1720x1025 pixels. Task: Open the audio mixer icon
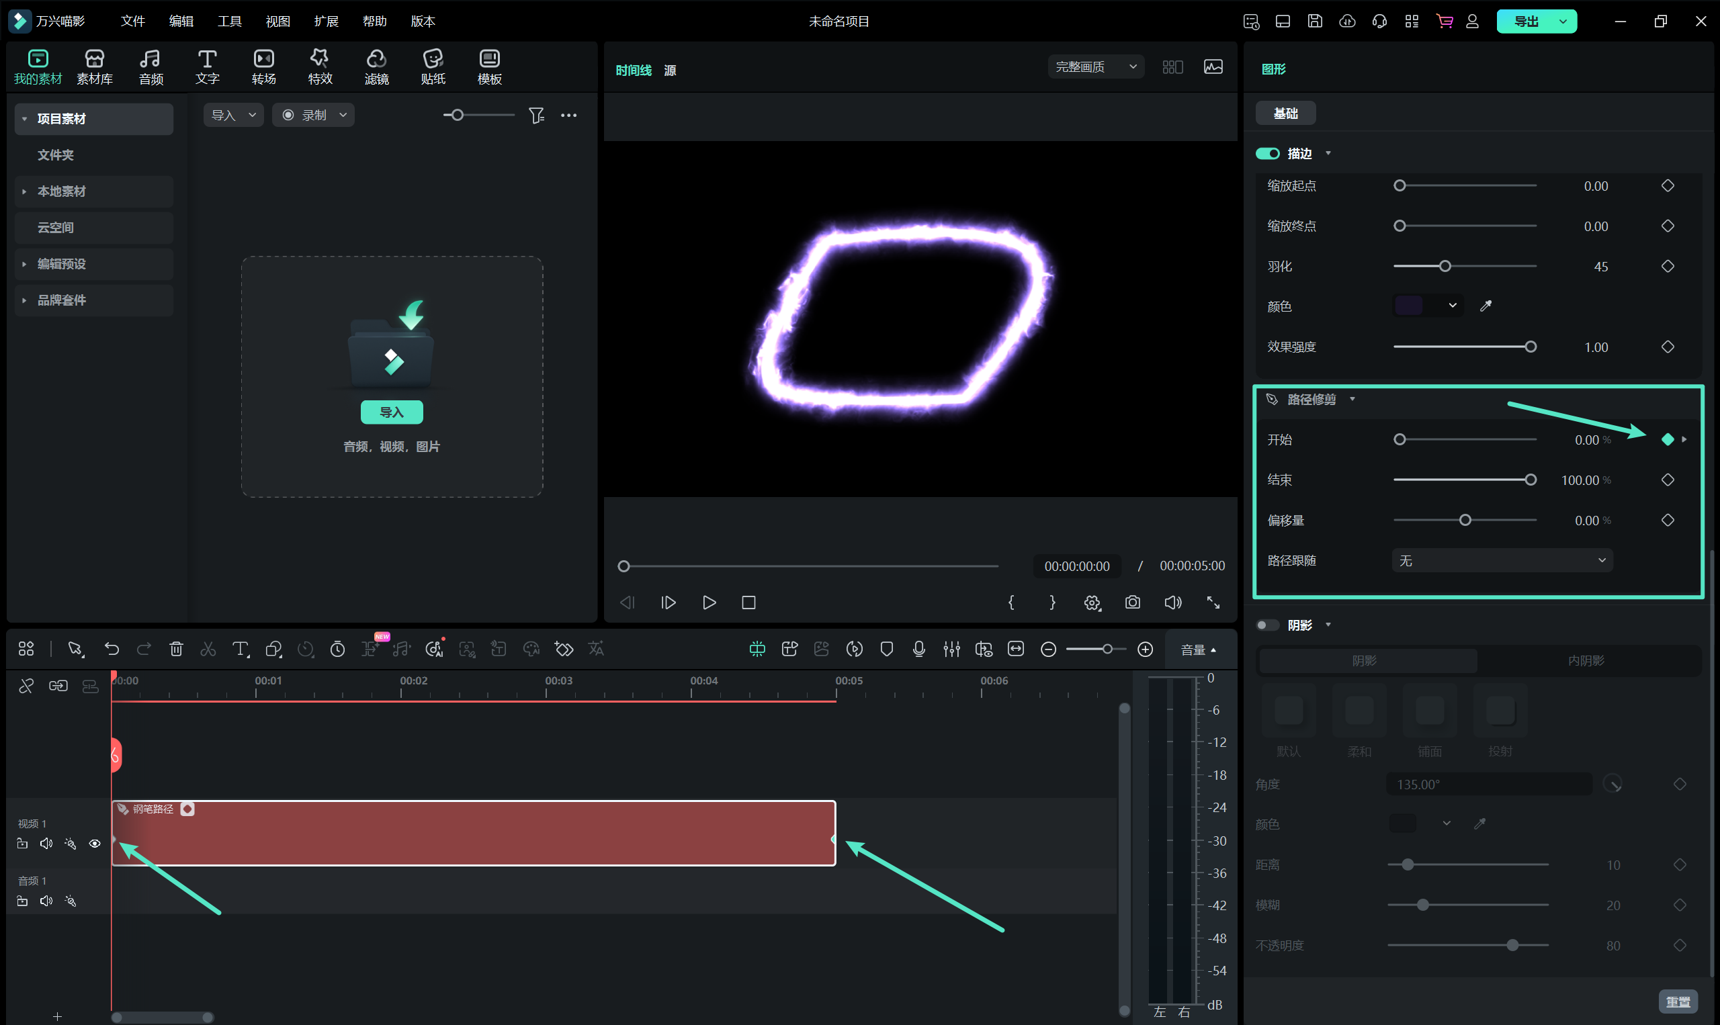pyautogui.click(x=951, y=649)
